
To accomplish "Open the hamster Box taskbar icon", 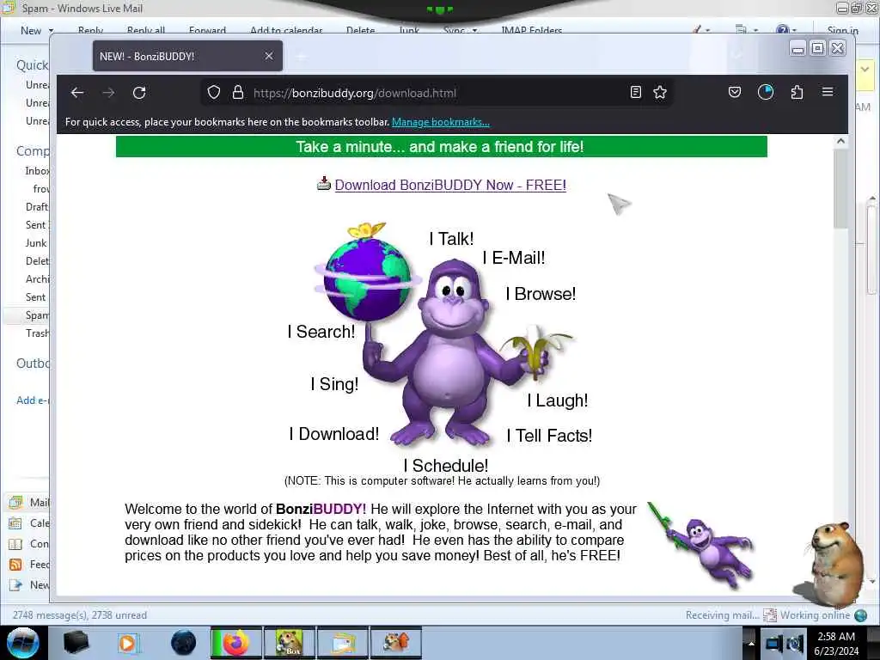I will coord(290,643).
